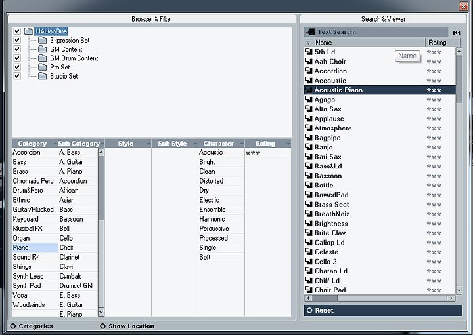Click the sort triangle in Name header
The height and width of the screenshot is (335, 473).
[x=309, y=43]
